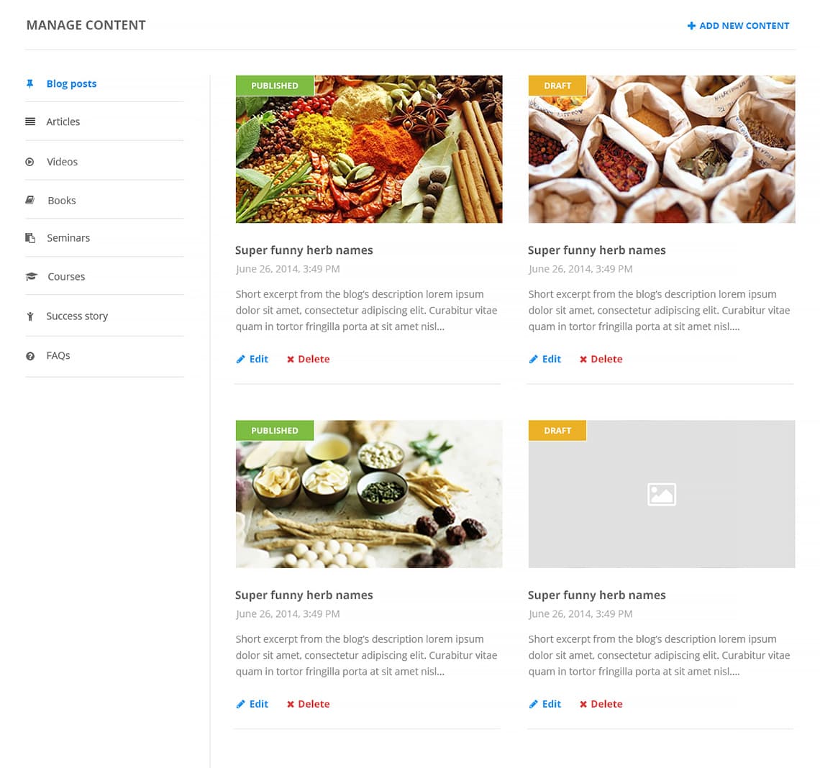Click Edit under the bottom draft post
Image resolution: width=820 pixels, height=768 pixels.
coord(551,704)
